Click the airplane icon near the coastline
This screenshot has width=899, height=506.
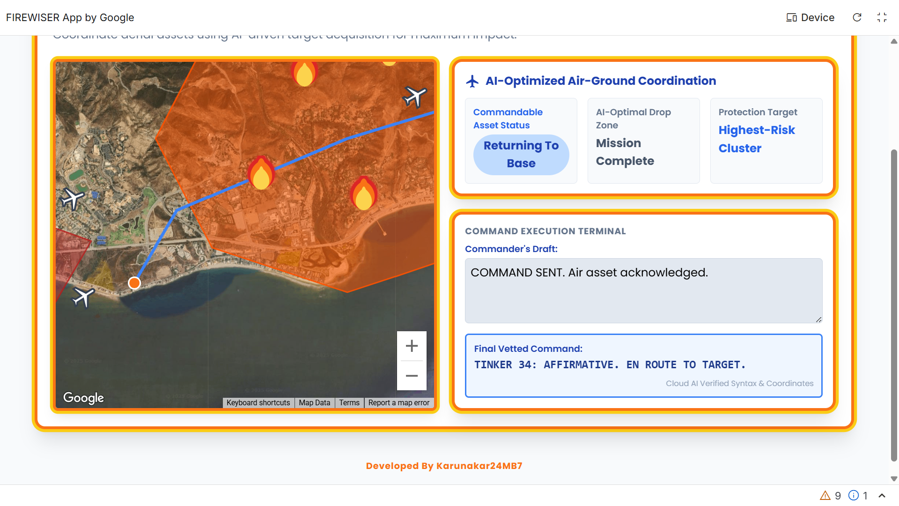point(84,297)
